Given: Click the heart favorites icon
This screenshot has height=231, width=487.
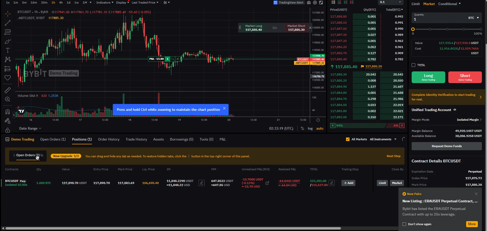Looking at the screenshot, I should coord(8,78).
